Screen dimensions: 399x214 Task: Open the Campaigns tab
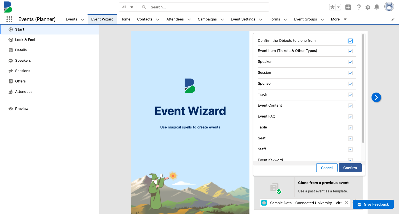coord(207,19)
